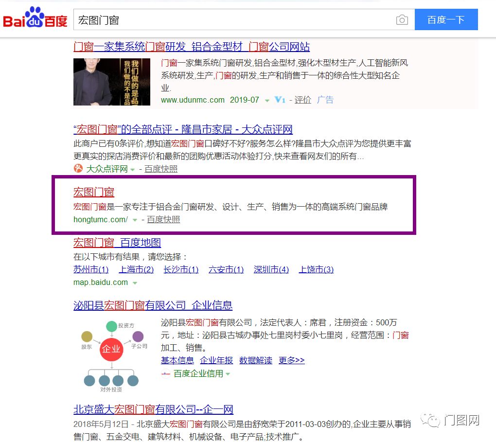The height and width of the screenshot is (442, 496).
Task: Click the map.baidu.com URL
Action: tap(101, 282)
